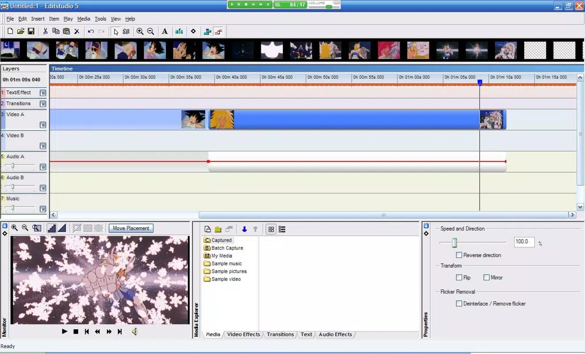Select the arrow pointer tool
This screenshot has width=585, height=354.
point(116,31)
